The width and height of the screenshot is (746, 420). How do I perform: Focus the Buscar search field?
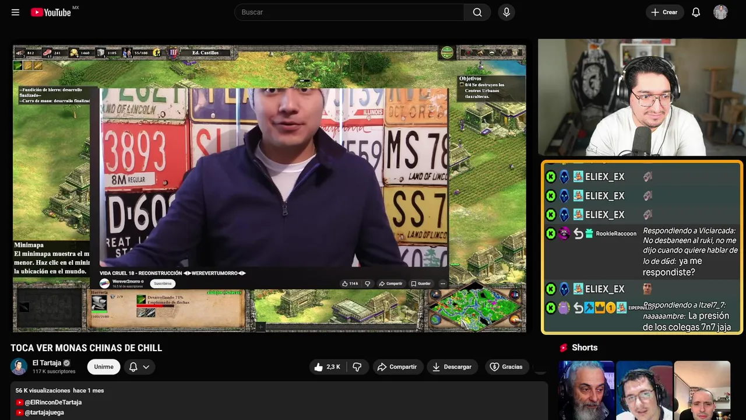[x=350, y=12]
